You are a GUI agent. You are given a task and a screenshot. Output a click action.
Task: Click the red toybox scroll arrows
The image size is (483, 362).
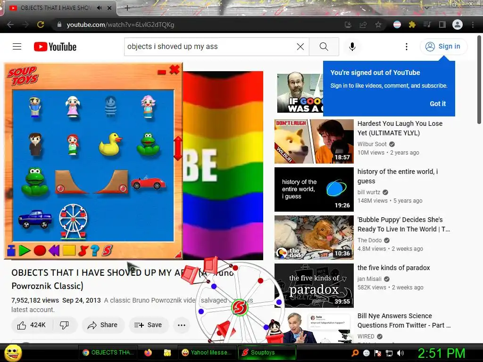pos(178,148)
